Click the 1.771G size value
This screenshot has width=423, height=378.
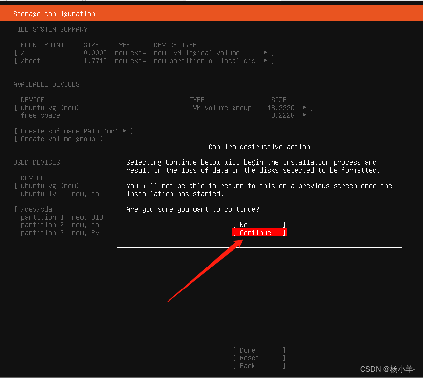(95, 61)
